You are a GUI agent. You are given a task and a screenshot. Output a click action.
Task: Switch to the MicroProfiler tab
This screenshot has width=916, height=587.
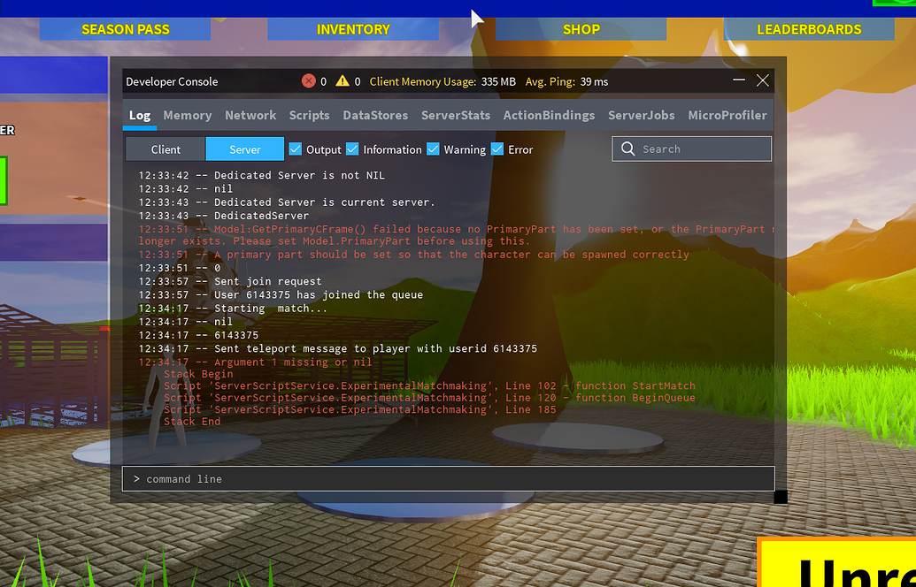727,115
